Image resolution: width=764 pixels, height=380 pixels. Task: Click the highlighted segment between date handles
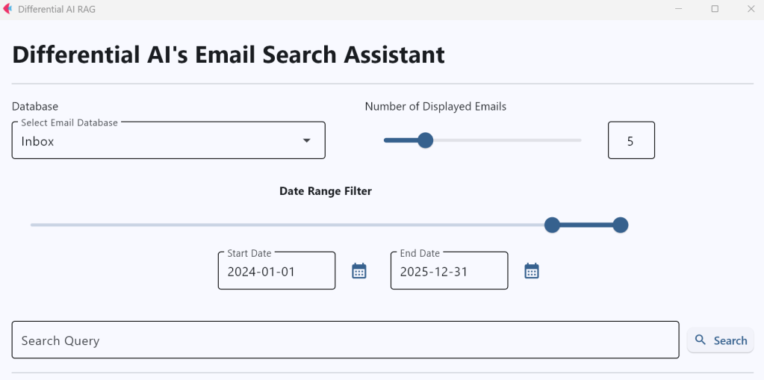pos(586,225)
